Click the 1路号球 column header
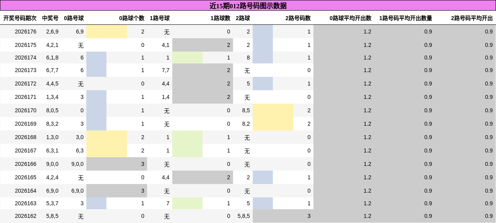Screen dimensions: 496x223 click(x=160, y=18)
